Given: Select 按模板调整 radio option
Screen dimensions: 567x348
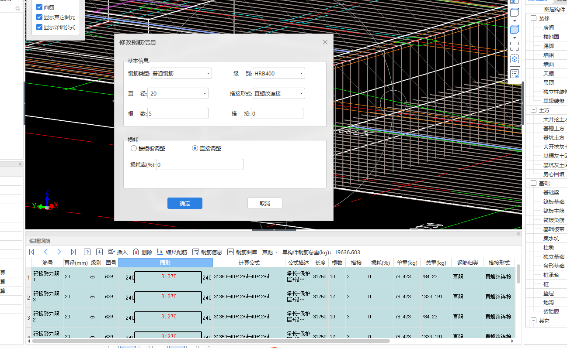Looking at the screenshot, I should 134,149.
